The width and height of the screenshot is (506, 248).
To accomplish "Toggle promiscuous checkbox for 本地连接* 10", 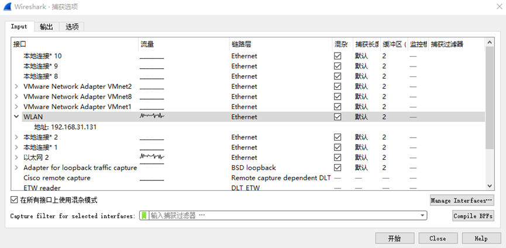I will click(338, 56).
